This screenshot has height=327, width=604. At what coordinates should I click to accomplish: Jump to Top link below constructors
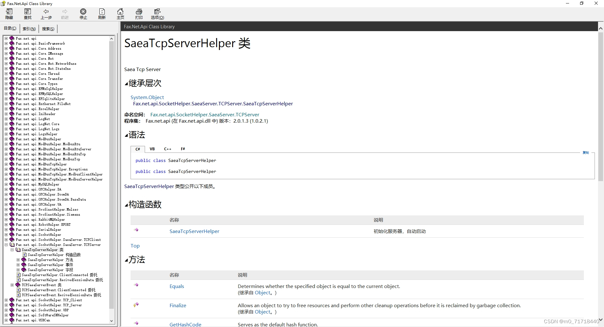(135, 246)
